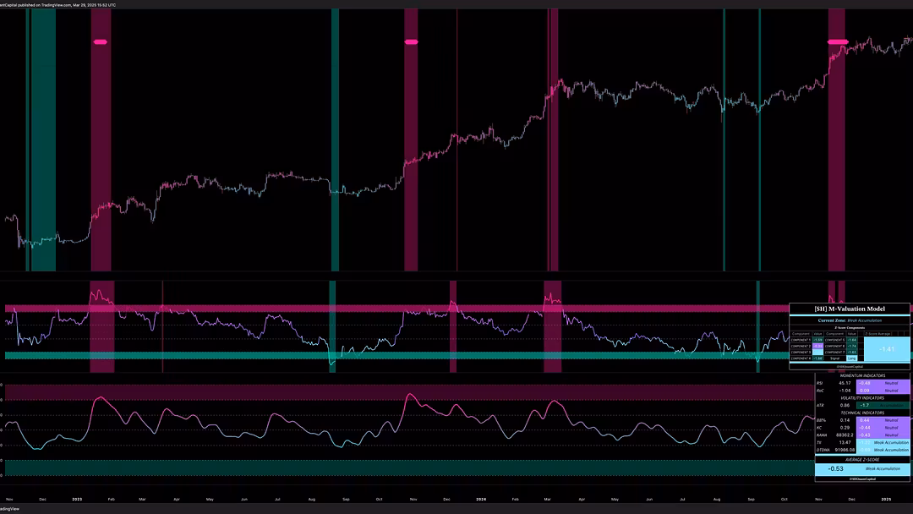The width and height of the screenshot is (913, 514).
Task: Click the Signal Long cell in components table
Action: coord(852,358)
